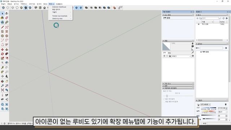
Task: Toggle visibility eye for untagged row
Action: (x=199, y=24)
